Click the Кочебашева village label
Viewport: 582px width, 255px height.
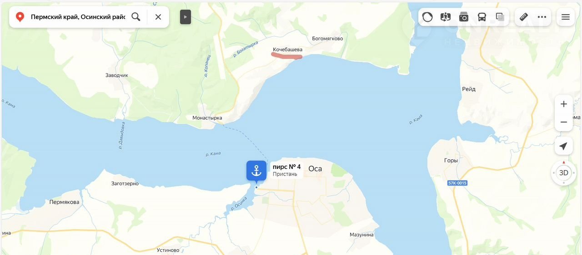[287, 49]
